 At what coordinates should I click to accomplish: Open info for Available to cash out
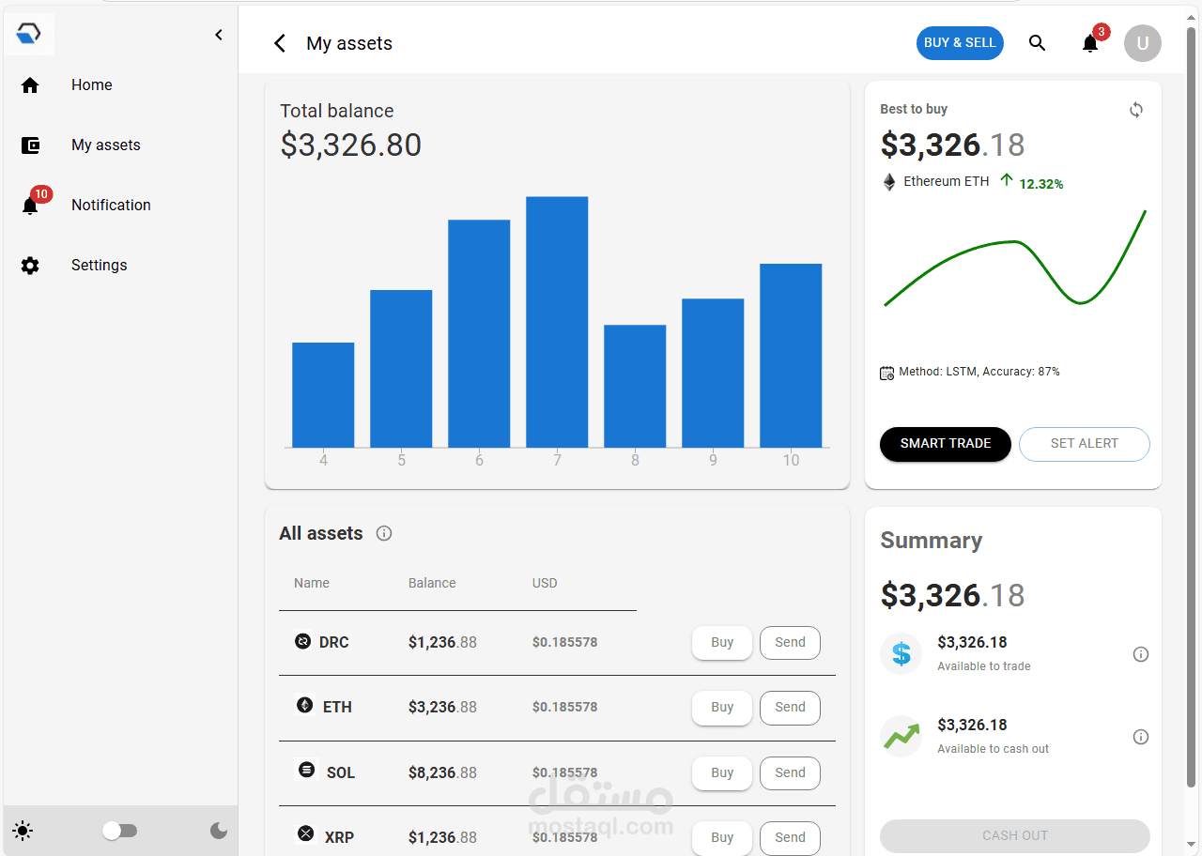coord(1141,737)
